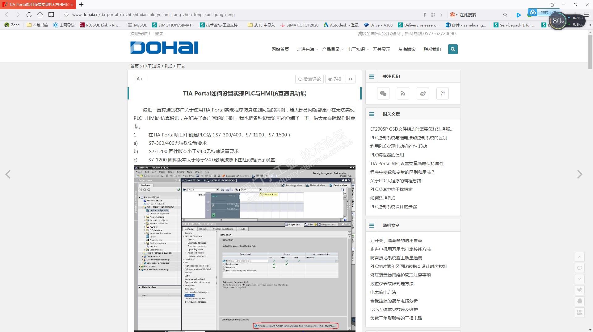
Task: Open the Zane bookmark
Action: click(12, 25)
